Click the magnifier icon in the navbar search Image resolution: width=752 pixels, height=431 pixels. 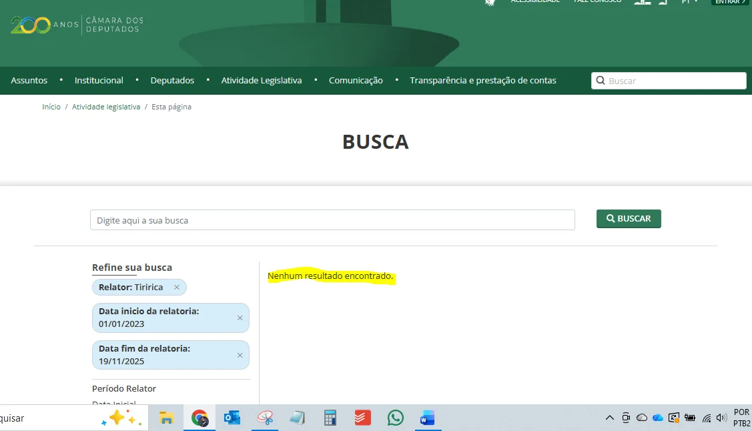click(601, 81)
